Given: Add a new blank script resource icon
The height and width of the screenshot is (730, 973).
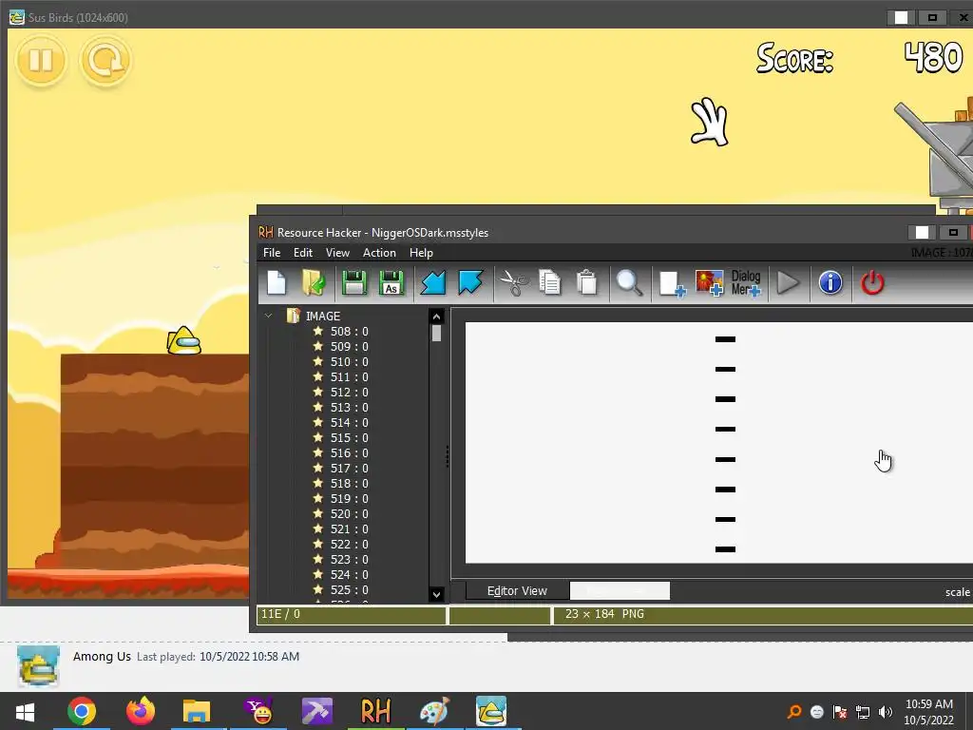Looking at the screenshot, I should tap(672, 283).
